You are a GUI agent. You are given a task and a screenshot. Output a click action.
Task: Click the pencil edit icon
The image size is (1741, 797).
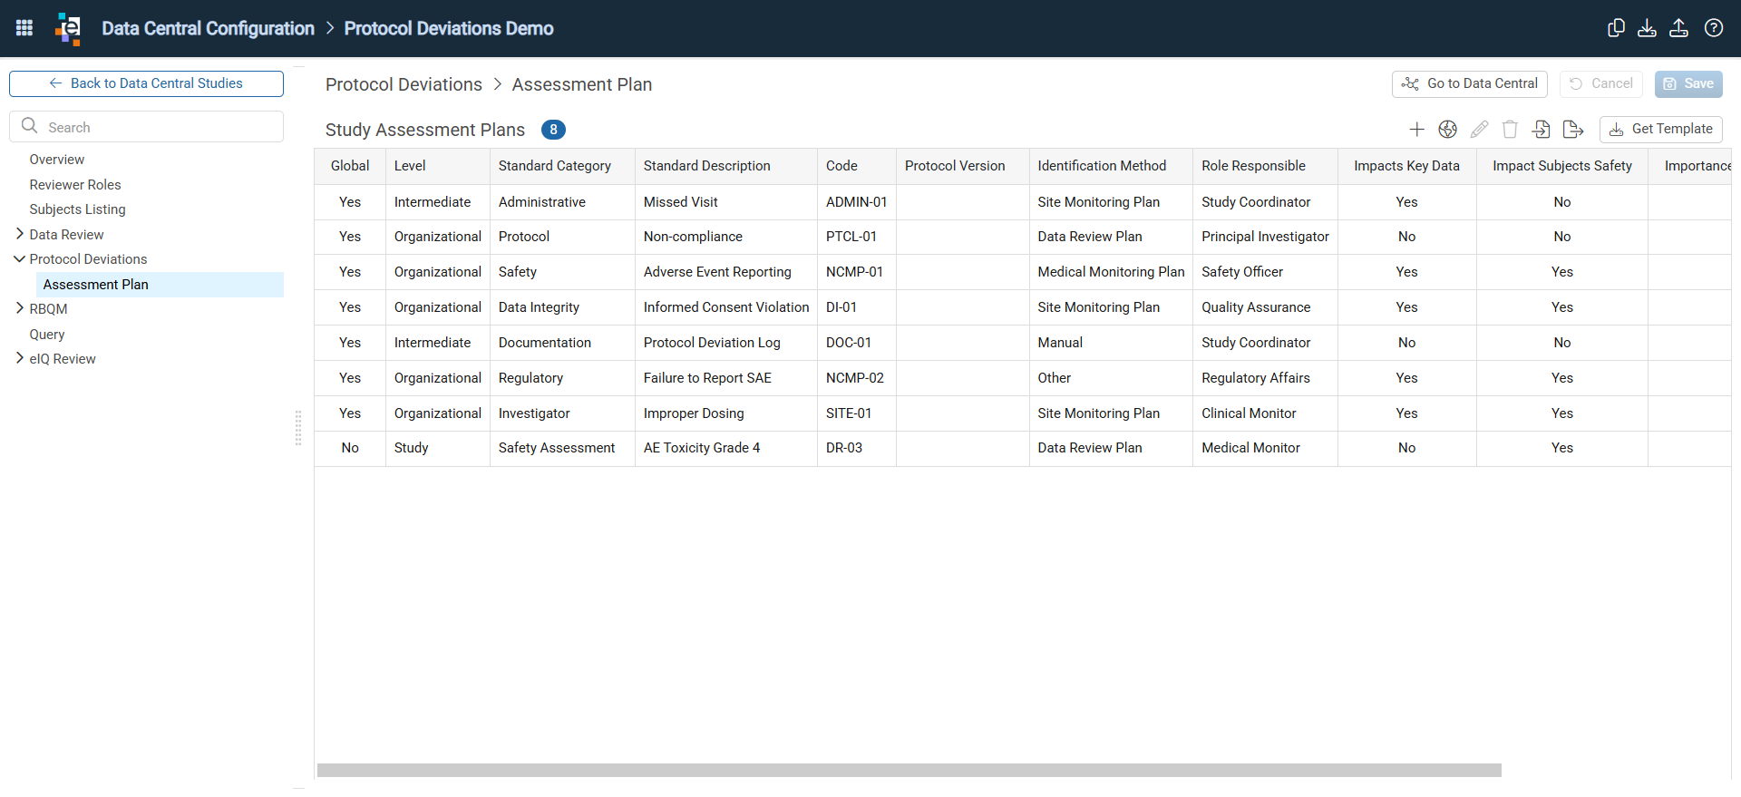(1479, 130)
